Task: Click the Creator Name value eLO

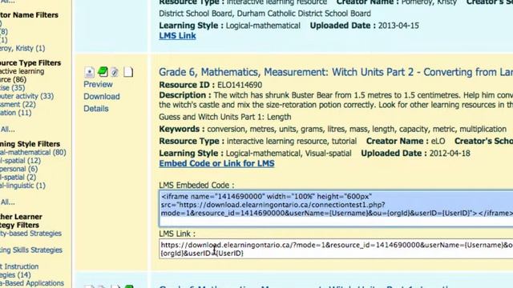Action: coord(438,141)
